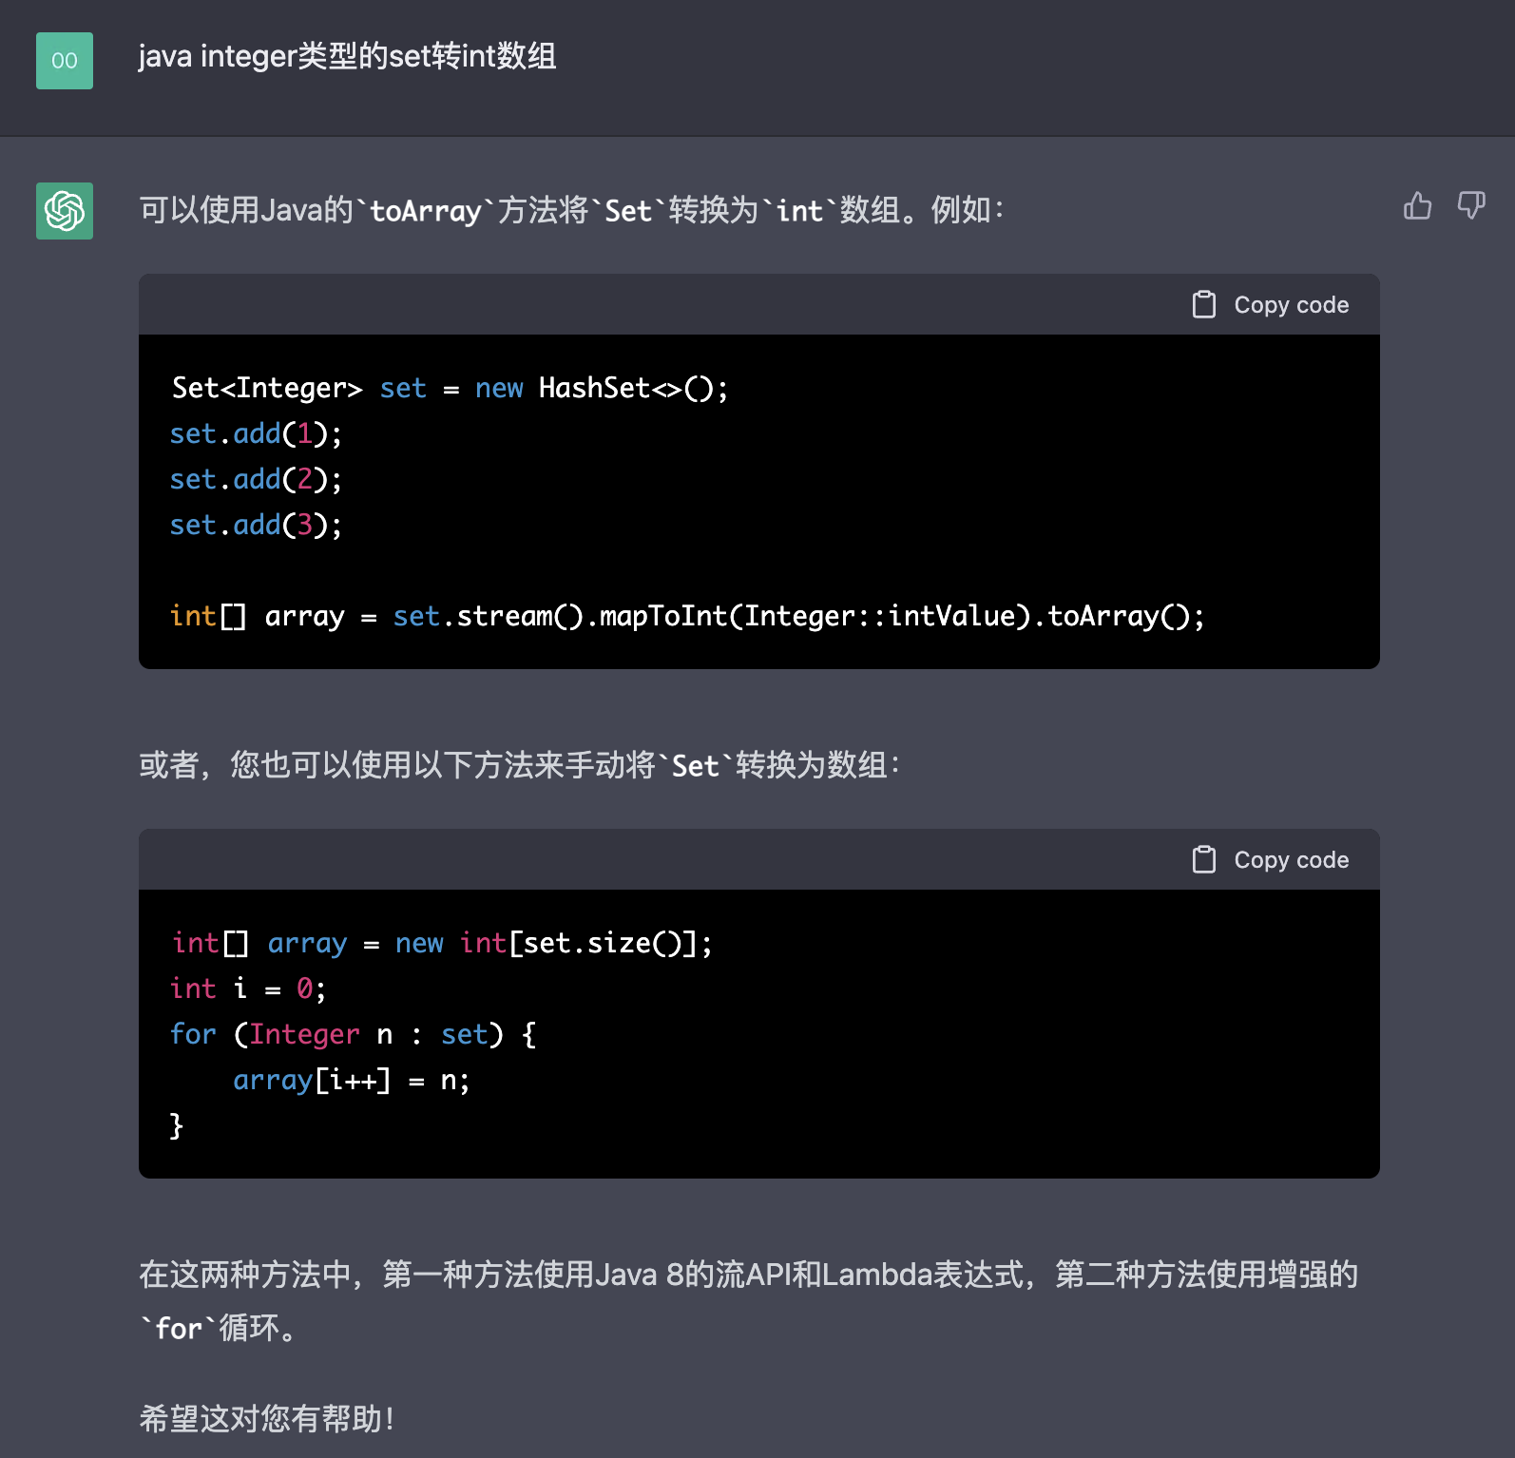Click code line 'set.add(3);'
The image size is (1515, 1458).
256,525
